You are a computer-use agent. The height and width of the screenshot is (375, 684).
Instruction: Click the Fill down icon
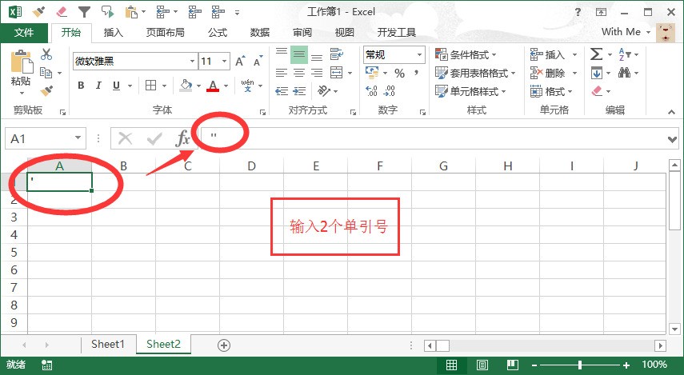597,73
